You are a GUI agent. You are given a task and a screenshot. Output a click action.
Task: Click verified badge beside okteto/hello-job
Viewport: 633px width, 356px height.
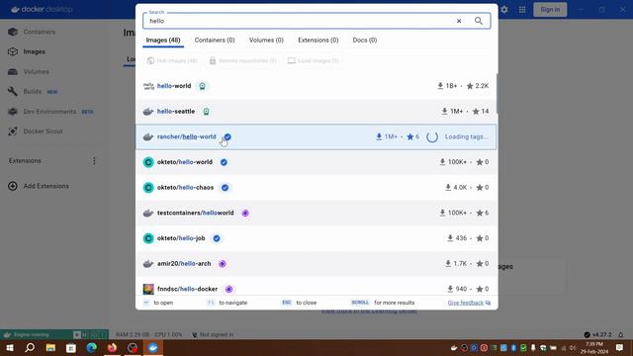217,238
